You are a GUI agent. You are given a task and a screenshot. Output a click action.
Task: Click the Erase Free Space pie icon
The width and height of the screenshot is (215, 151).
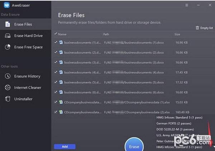click(x=8, y=47)
